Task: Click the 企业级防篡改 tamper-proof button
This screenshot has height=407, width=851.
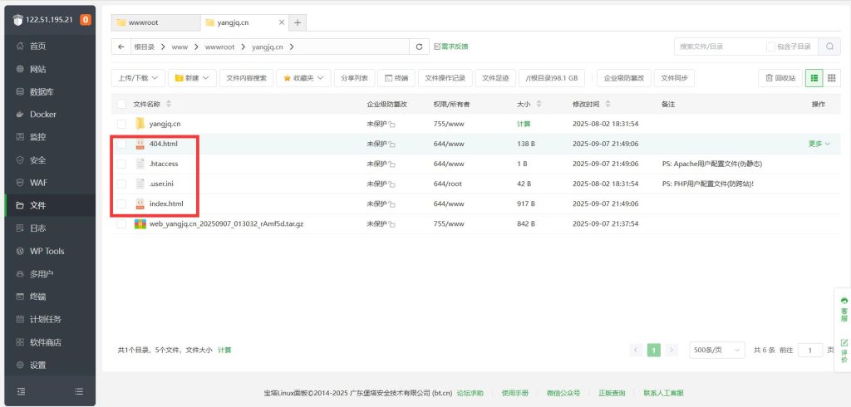Action: (623, 78)
